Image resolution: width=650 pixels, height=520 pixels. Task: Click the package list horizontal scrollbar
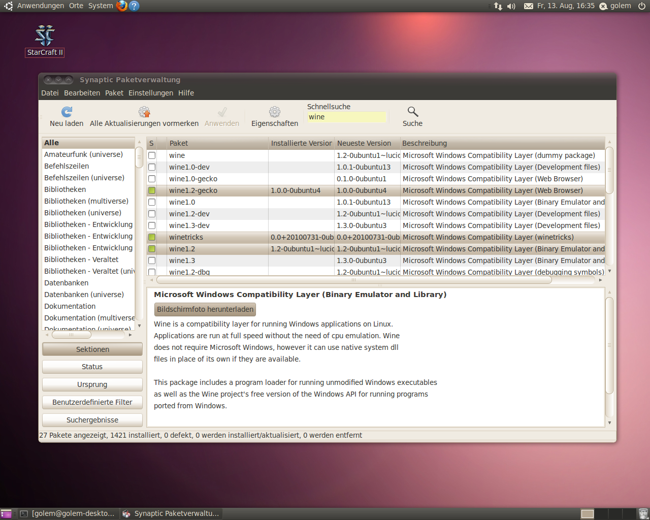click(x=354, y=280)
